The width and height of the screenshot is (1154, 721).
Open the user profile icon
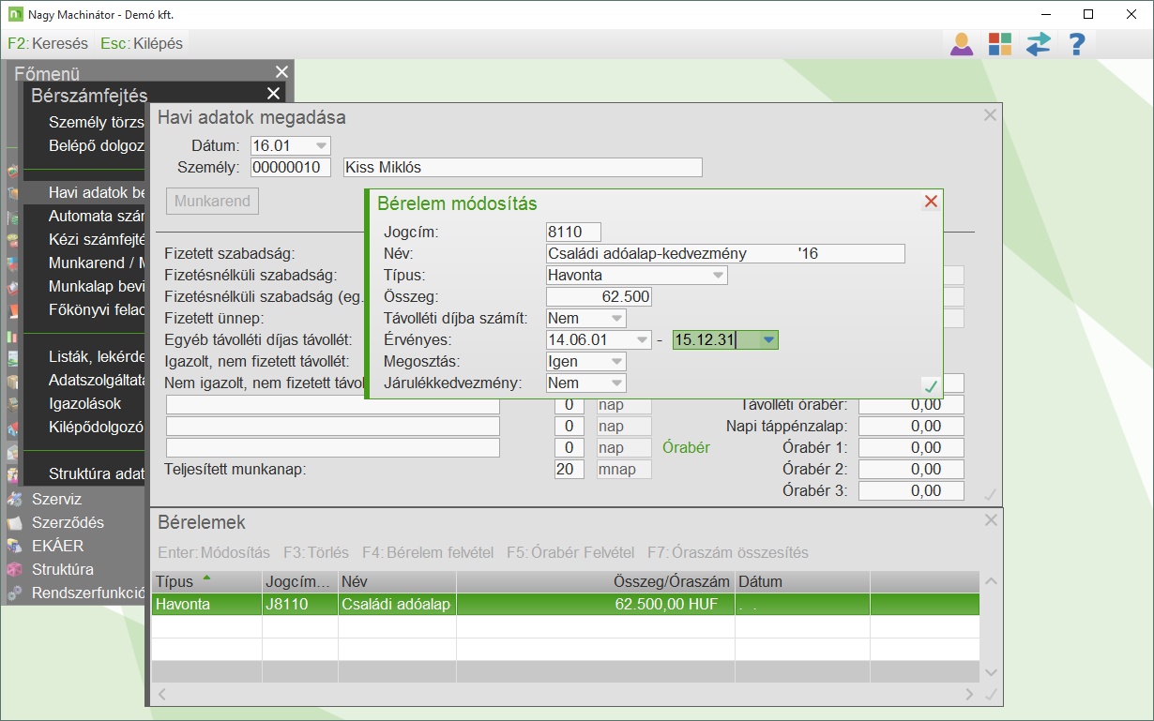tap(962, 44)
